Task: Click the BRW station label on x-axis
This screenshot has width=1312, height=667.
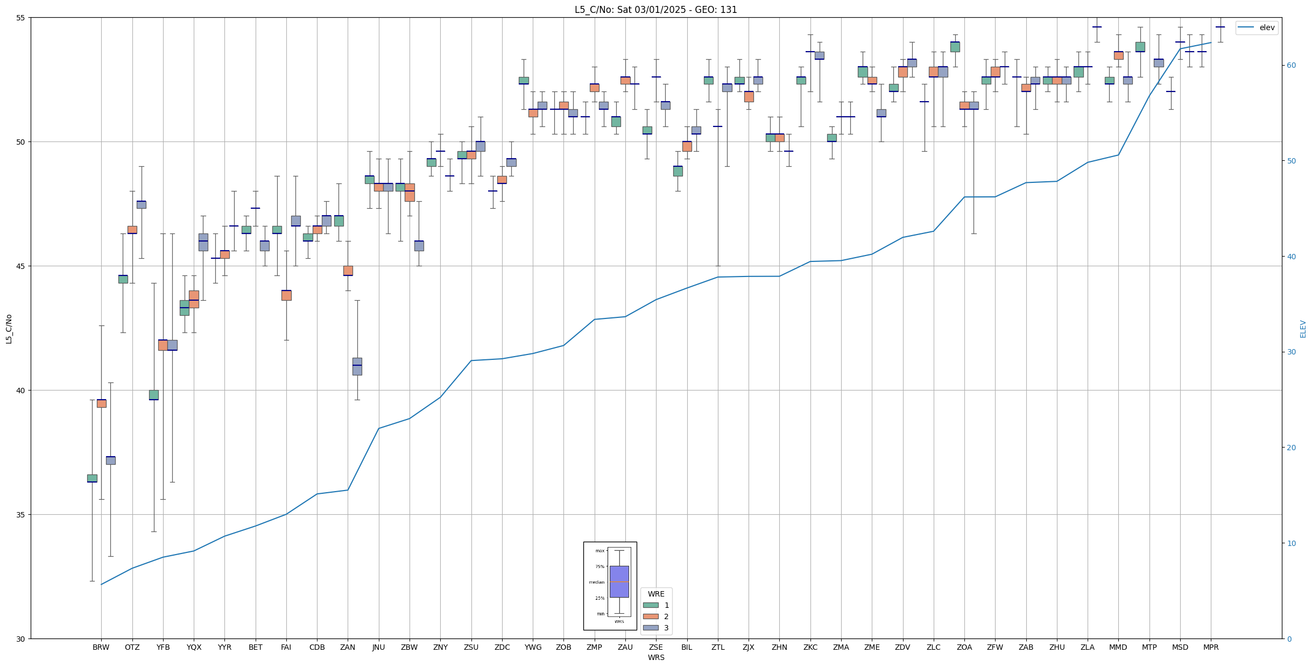Action: coord(101,647)
